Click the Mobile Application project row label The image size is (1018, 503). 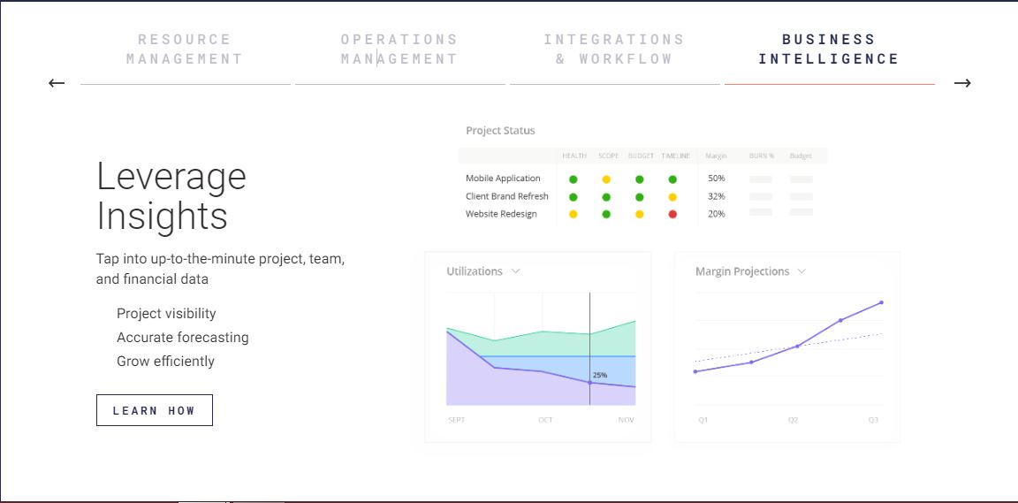503,179
